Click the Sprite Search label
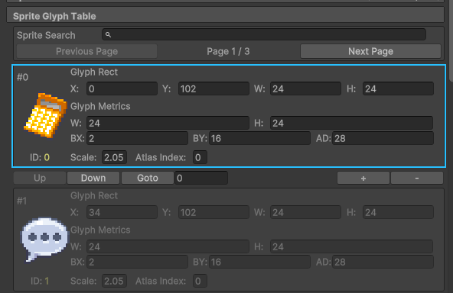This screenshot has width=453, height=293. pos(46,35)
